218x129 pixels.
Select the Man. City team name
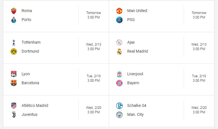pyautogui.click(x=135, y=114)
